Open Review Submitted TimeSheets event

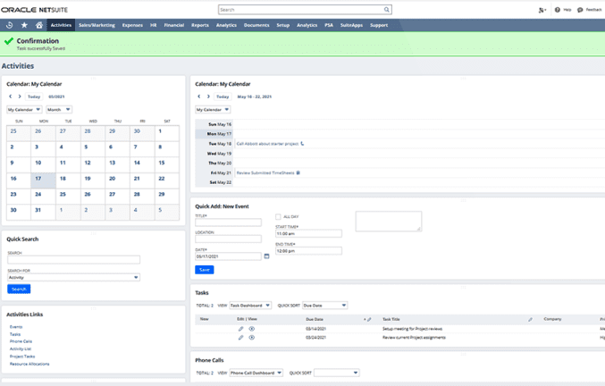pyautogui.click(x=265, y=172)
